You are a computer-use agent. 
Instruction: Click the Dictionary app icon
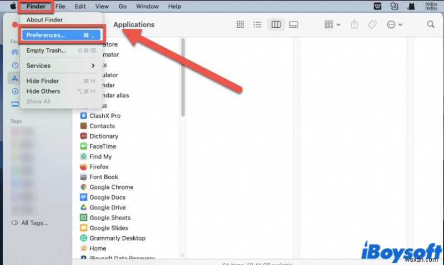click(x=83, y=136)
